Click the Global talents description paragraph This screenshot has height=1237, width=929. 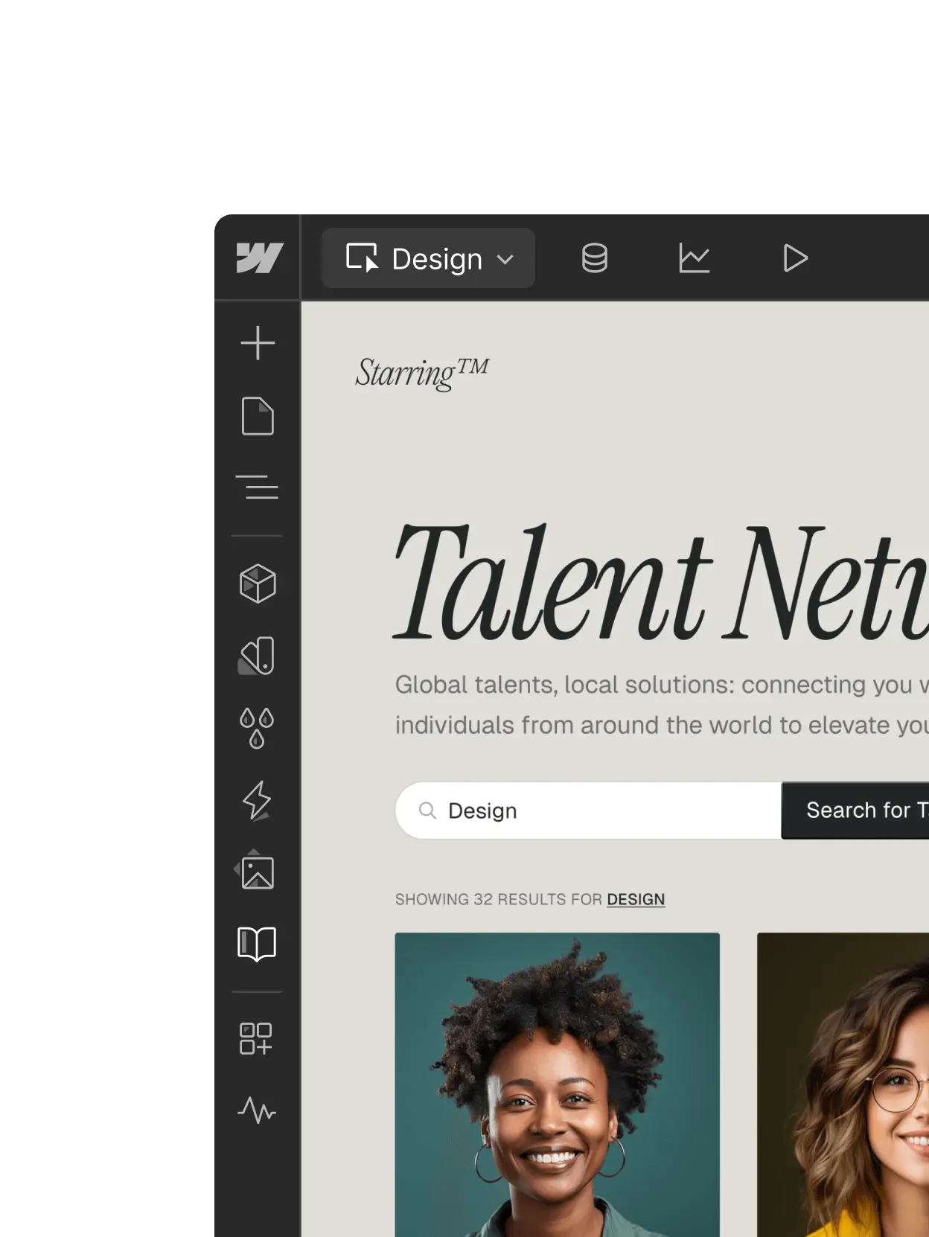[x=662, y=704]
